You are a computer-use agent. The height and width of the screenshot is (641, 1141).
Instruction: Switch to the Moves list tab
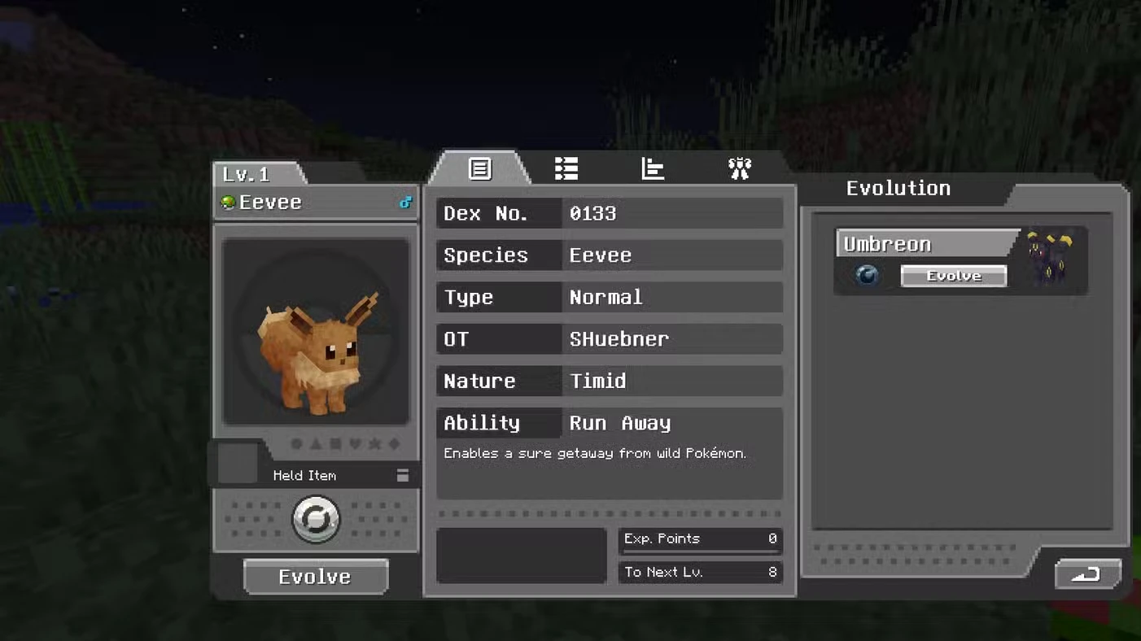click(x=566, y=168)
